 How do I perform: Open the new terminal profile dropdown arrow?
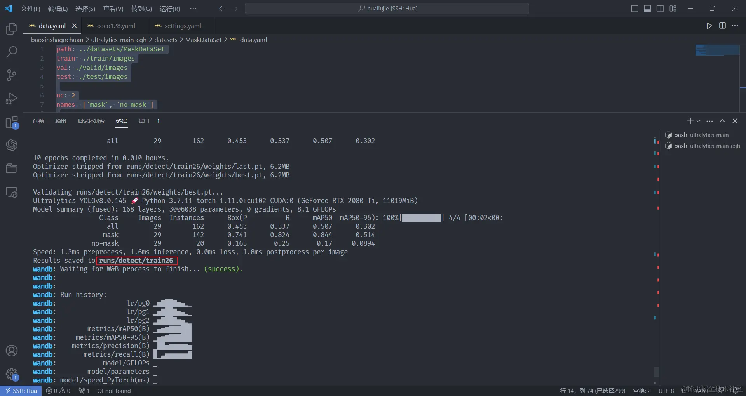(x=698, y=121)
